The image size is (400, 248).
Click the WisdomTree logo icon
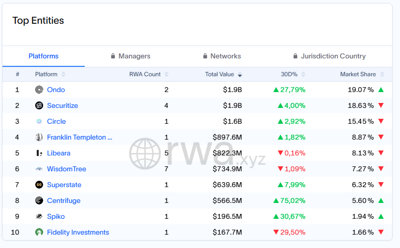[39, 169]
